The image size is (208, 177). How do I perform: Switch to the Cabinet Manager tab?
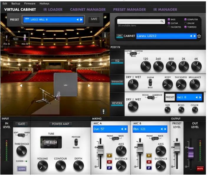88,9
